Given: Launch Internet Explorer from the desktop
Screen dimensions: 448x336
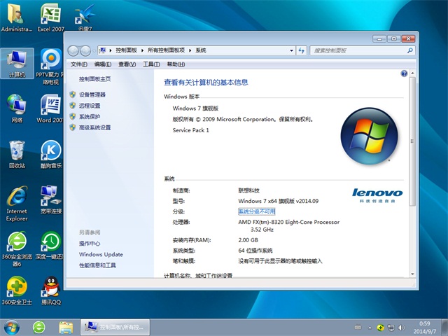Looking at the screenshot, I should (x=17, y=198).
